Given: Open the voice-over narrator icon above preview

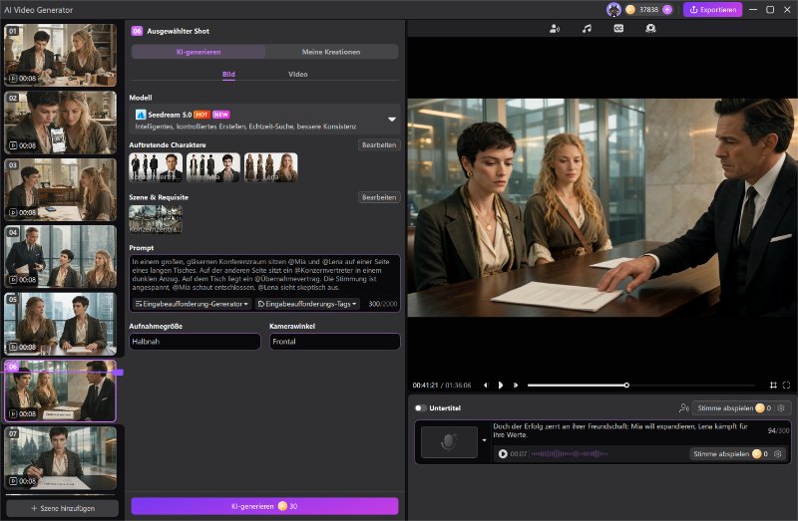Looking at the screenshot, I should (x=555, y=29).
